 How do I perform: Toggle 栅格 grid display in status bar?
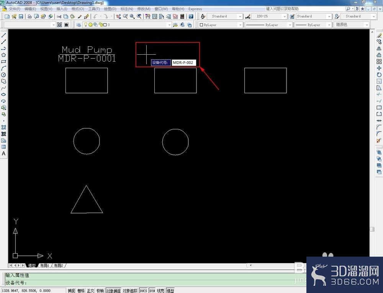81,291
